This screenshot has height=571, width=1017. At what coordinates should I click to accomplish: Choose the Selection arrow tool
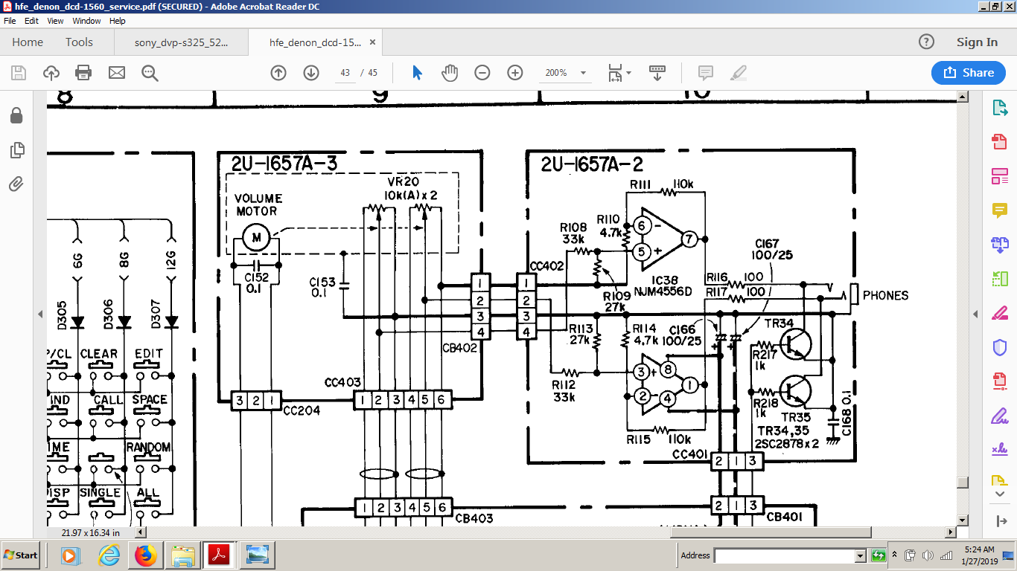coord(417,73)
